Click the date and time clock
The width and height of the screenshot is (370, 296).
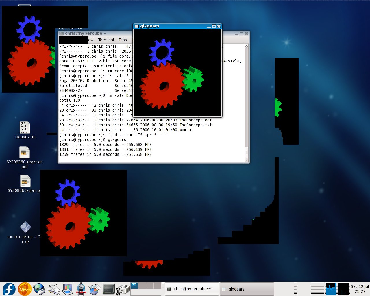pyautogui.click(x=360, y=289)
